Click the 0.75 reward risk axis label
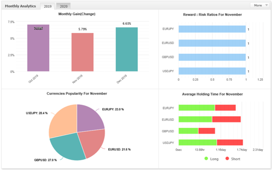 click(229, 80)
